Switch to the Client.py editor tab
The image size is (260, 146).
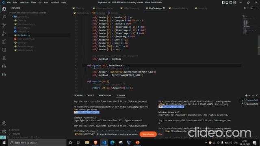79,8
